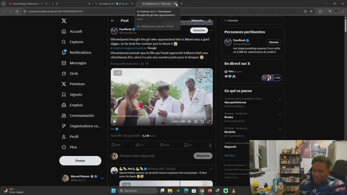
Task: Open more options on Vinod_r108's reply
Action: pos(211,169)
